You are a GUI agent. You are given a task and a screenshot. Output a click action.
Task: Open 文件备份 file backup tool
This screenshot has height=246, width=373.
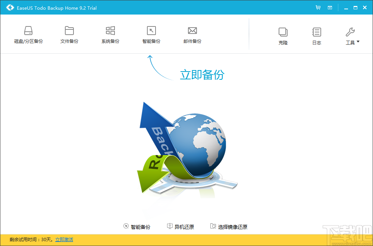(x=69, y=34)
